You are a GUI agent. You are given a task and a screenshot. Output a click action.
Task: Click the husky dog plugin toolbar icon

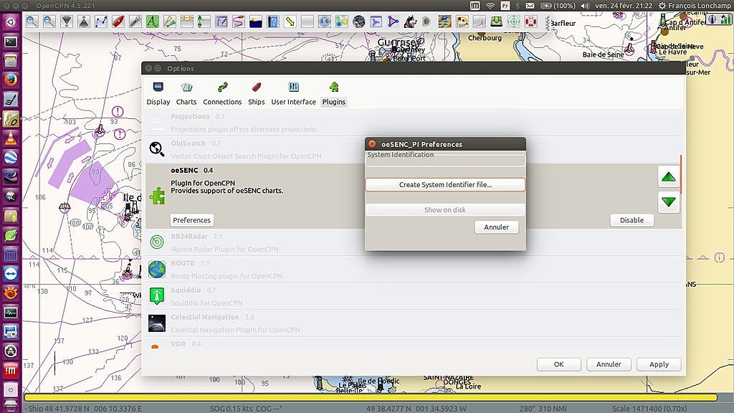point(411,22)
